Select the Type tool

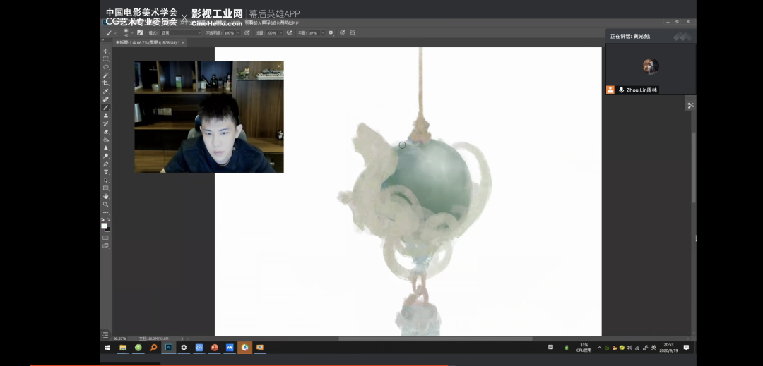[106, 172]
